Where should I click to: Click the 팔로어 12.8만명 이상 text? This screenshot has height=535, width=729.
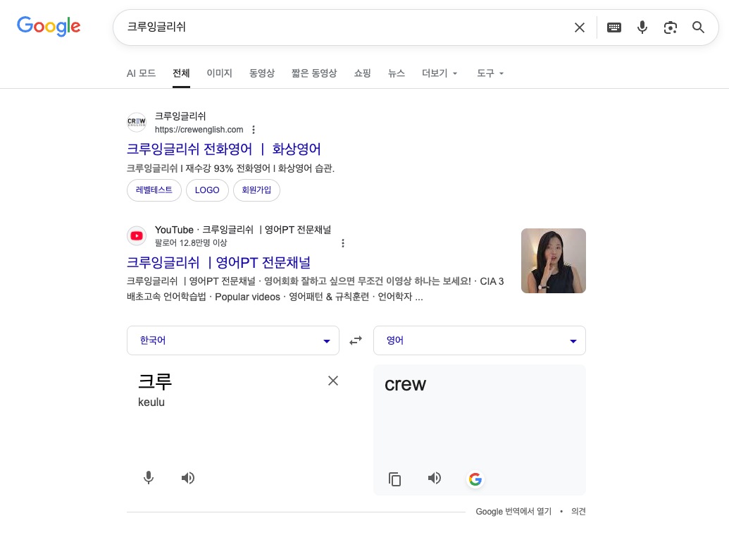coord(191,243)
